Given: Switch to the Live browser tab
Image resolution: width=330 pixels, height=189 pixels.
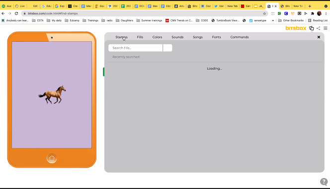Looking at the screenshot, I should [20, 6].
